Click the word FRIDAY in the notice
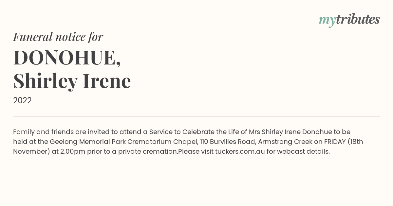 coord(335,142)
